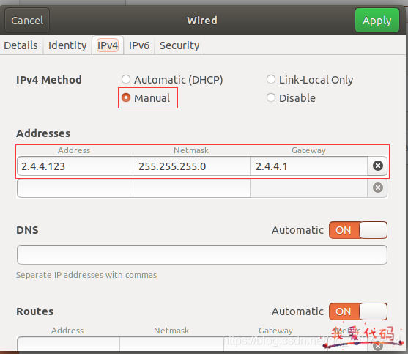Image resolution: width=408 pixels, height=354 pixels.
Task: Apply the wired connection settings
Action: pos(377,21)
